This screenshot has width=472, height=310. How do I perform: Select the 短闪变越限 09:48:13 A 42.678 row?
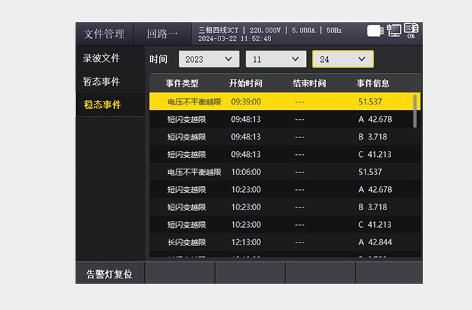click(x=285, y=119)
